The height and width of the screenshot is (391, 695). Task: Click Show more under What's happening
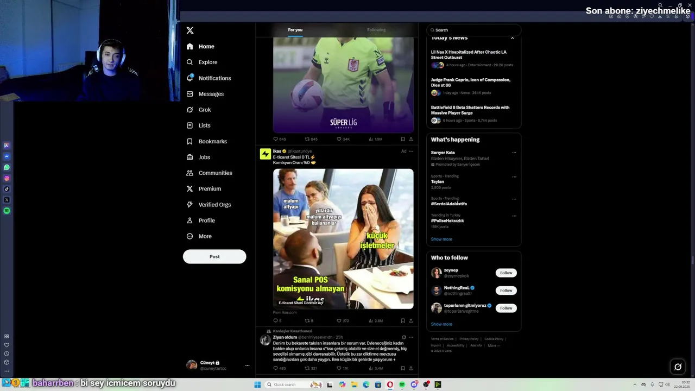coord(441,239)
